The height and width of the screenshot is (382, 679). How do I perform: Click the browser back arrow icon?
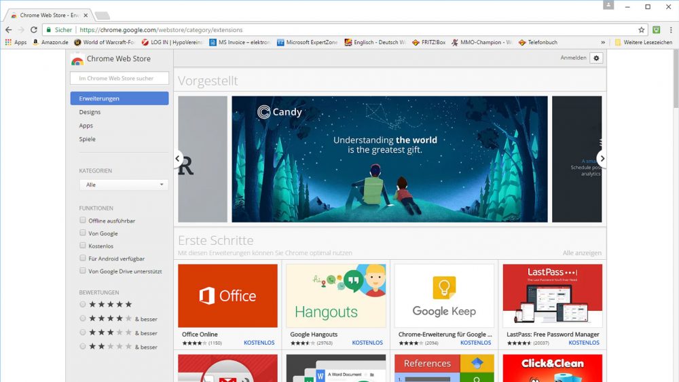click(x=8, y=30)
